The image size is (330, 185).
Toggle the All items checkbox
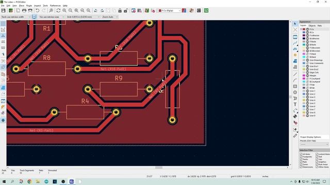[301, 154]
